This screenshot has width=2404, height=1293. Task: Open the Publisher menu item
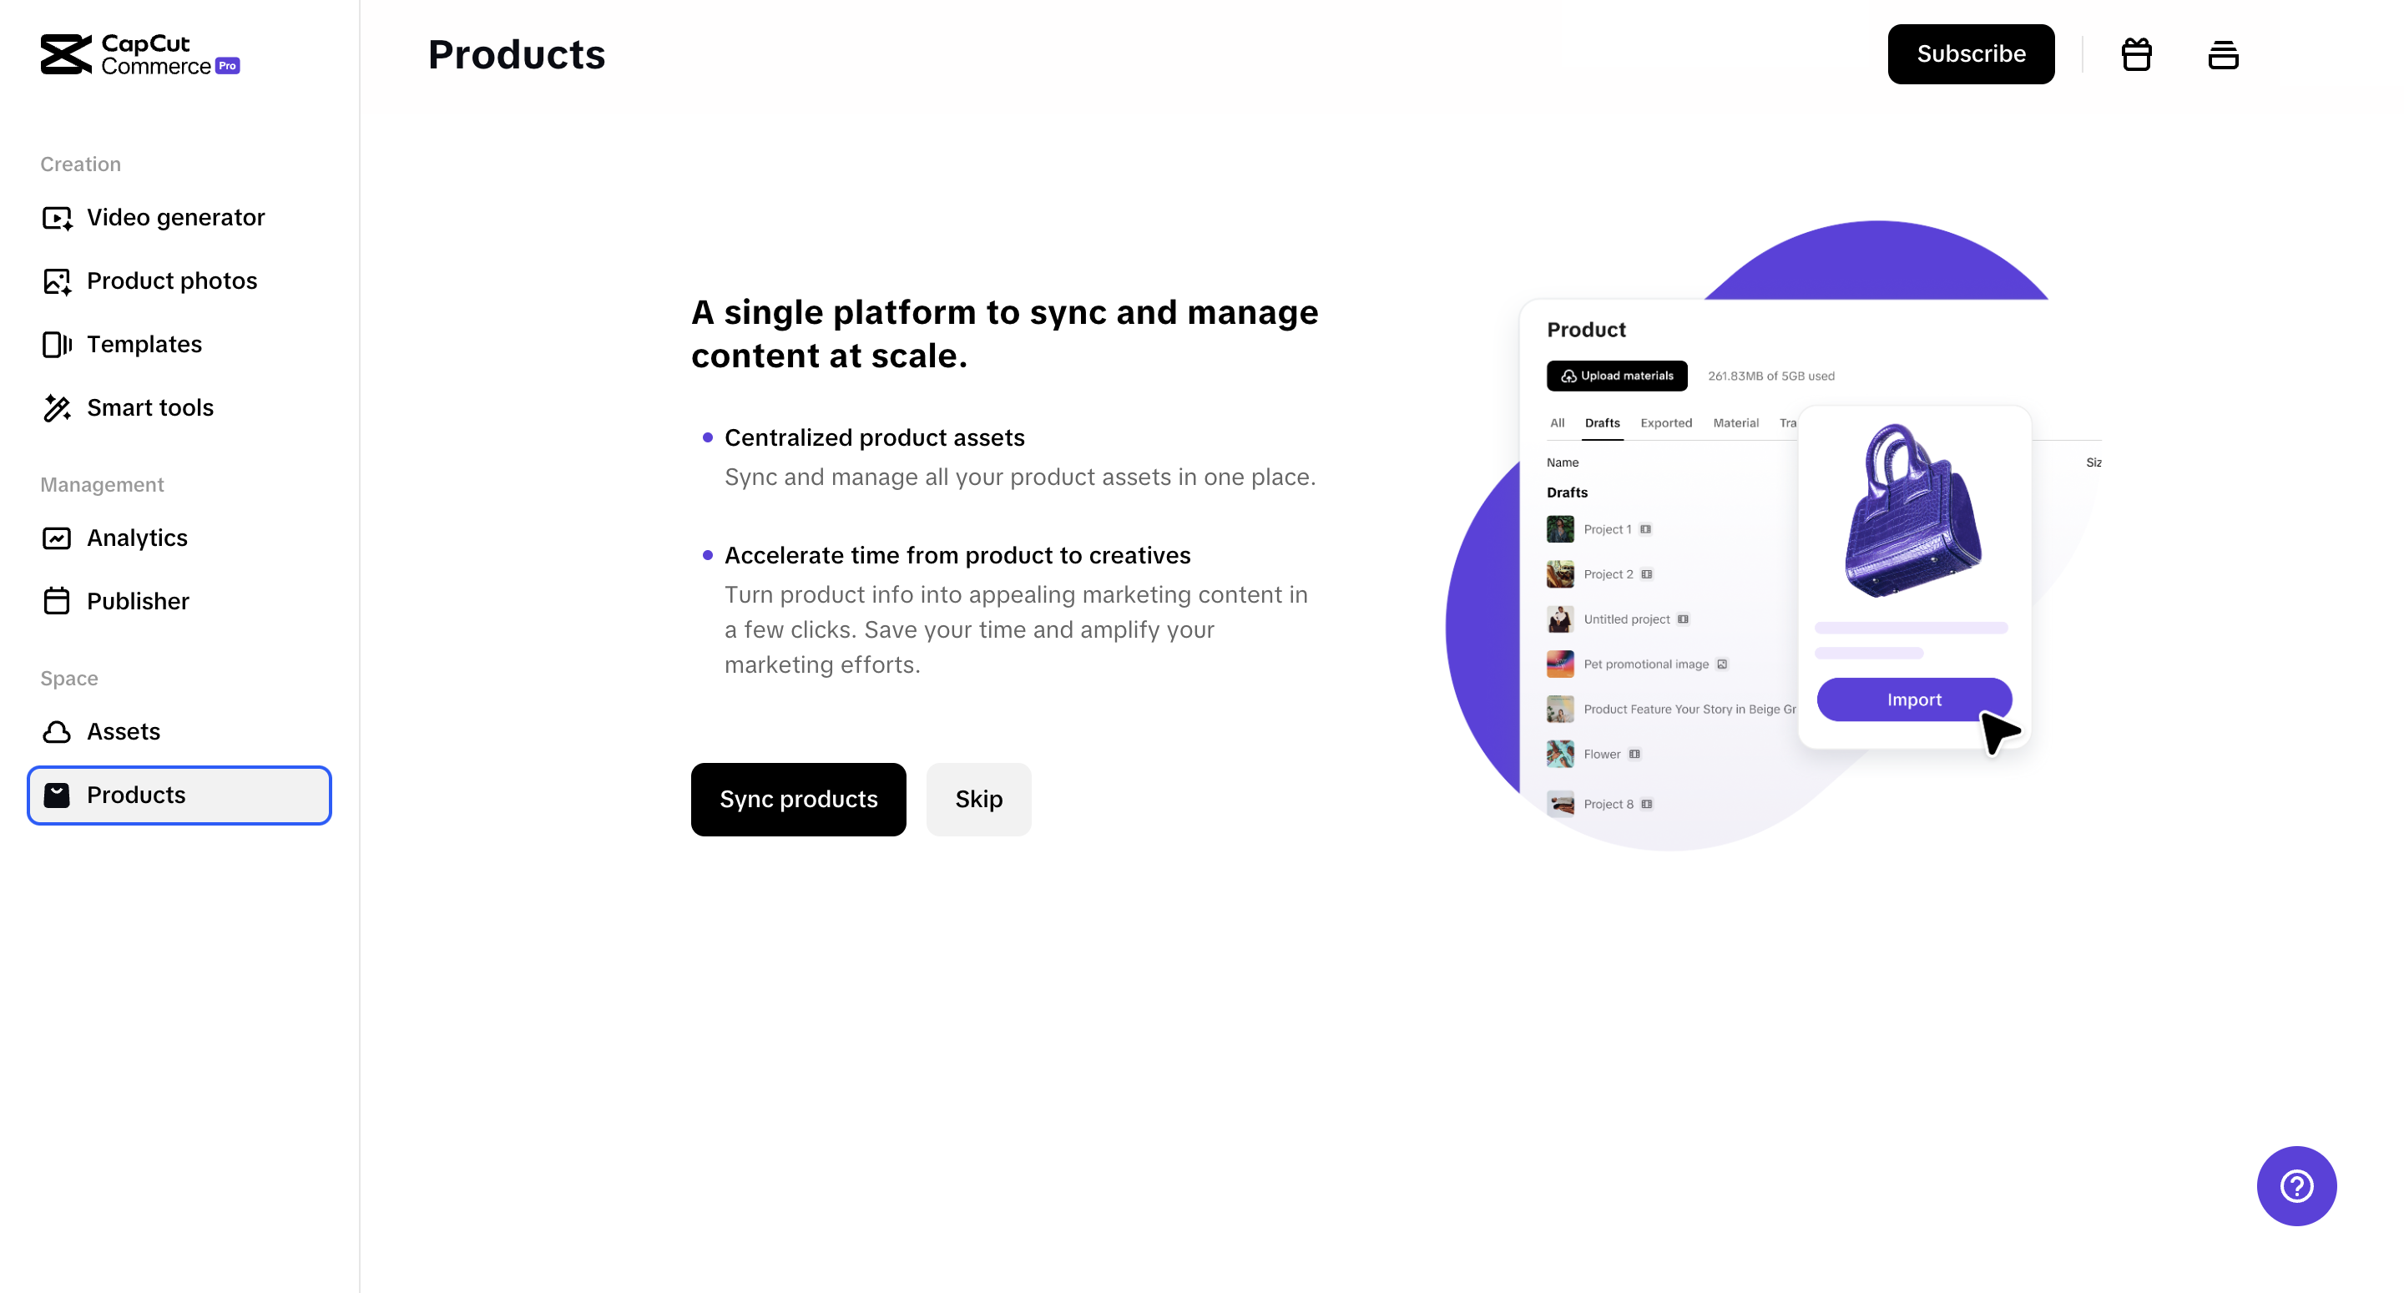pos(138,601)
